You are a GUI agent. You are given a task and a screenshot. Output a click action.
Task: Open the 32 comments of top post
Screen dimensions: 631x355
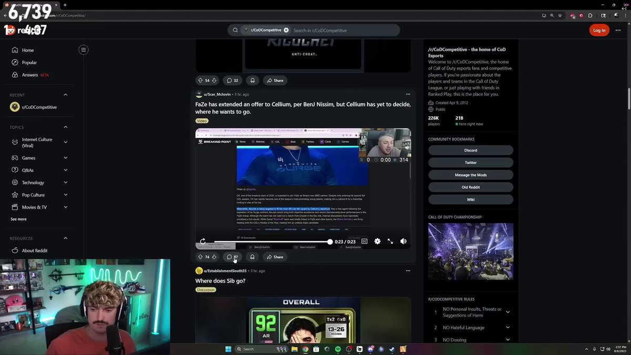pos(232,80)
